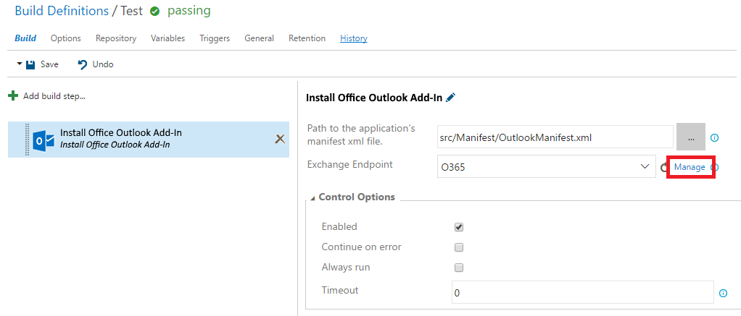The width and height of the screenshot is (741, 316).
Task: Check the Always run checkbox
Action: pos(459,268)
